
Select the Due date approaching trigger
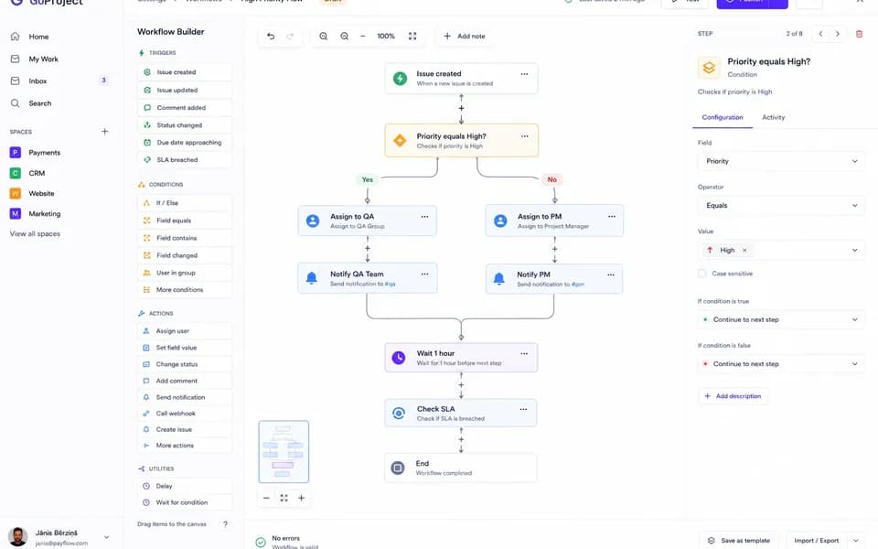coord(184,143)
